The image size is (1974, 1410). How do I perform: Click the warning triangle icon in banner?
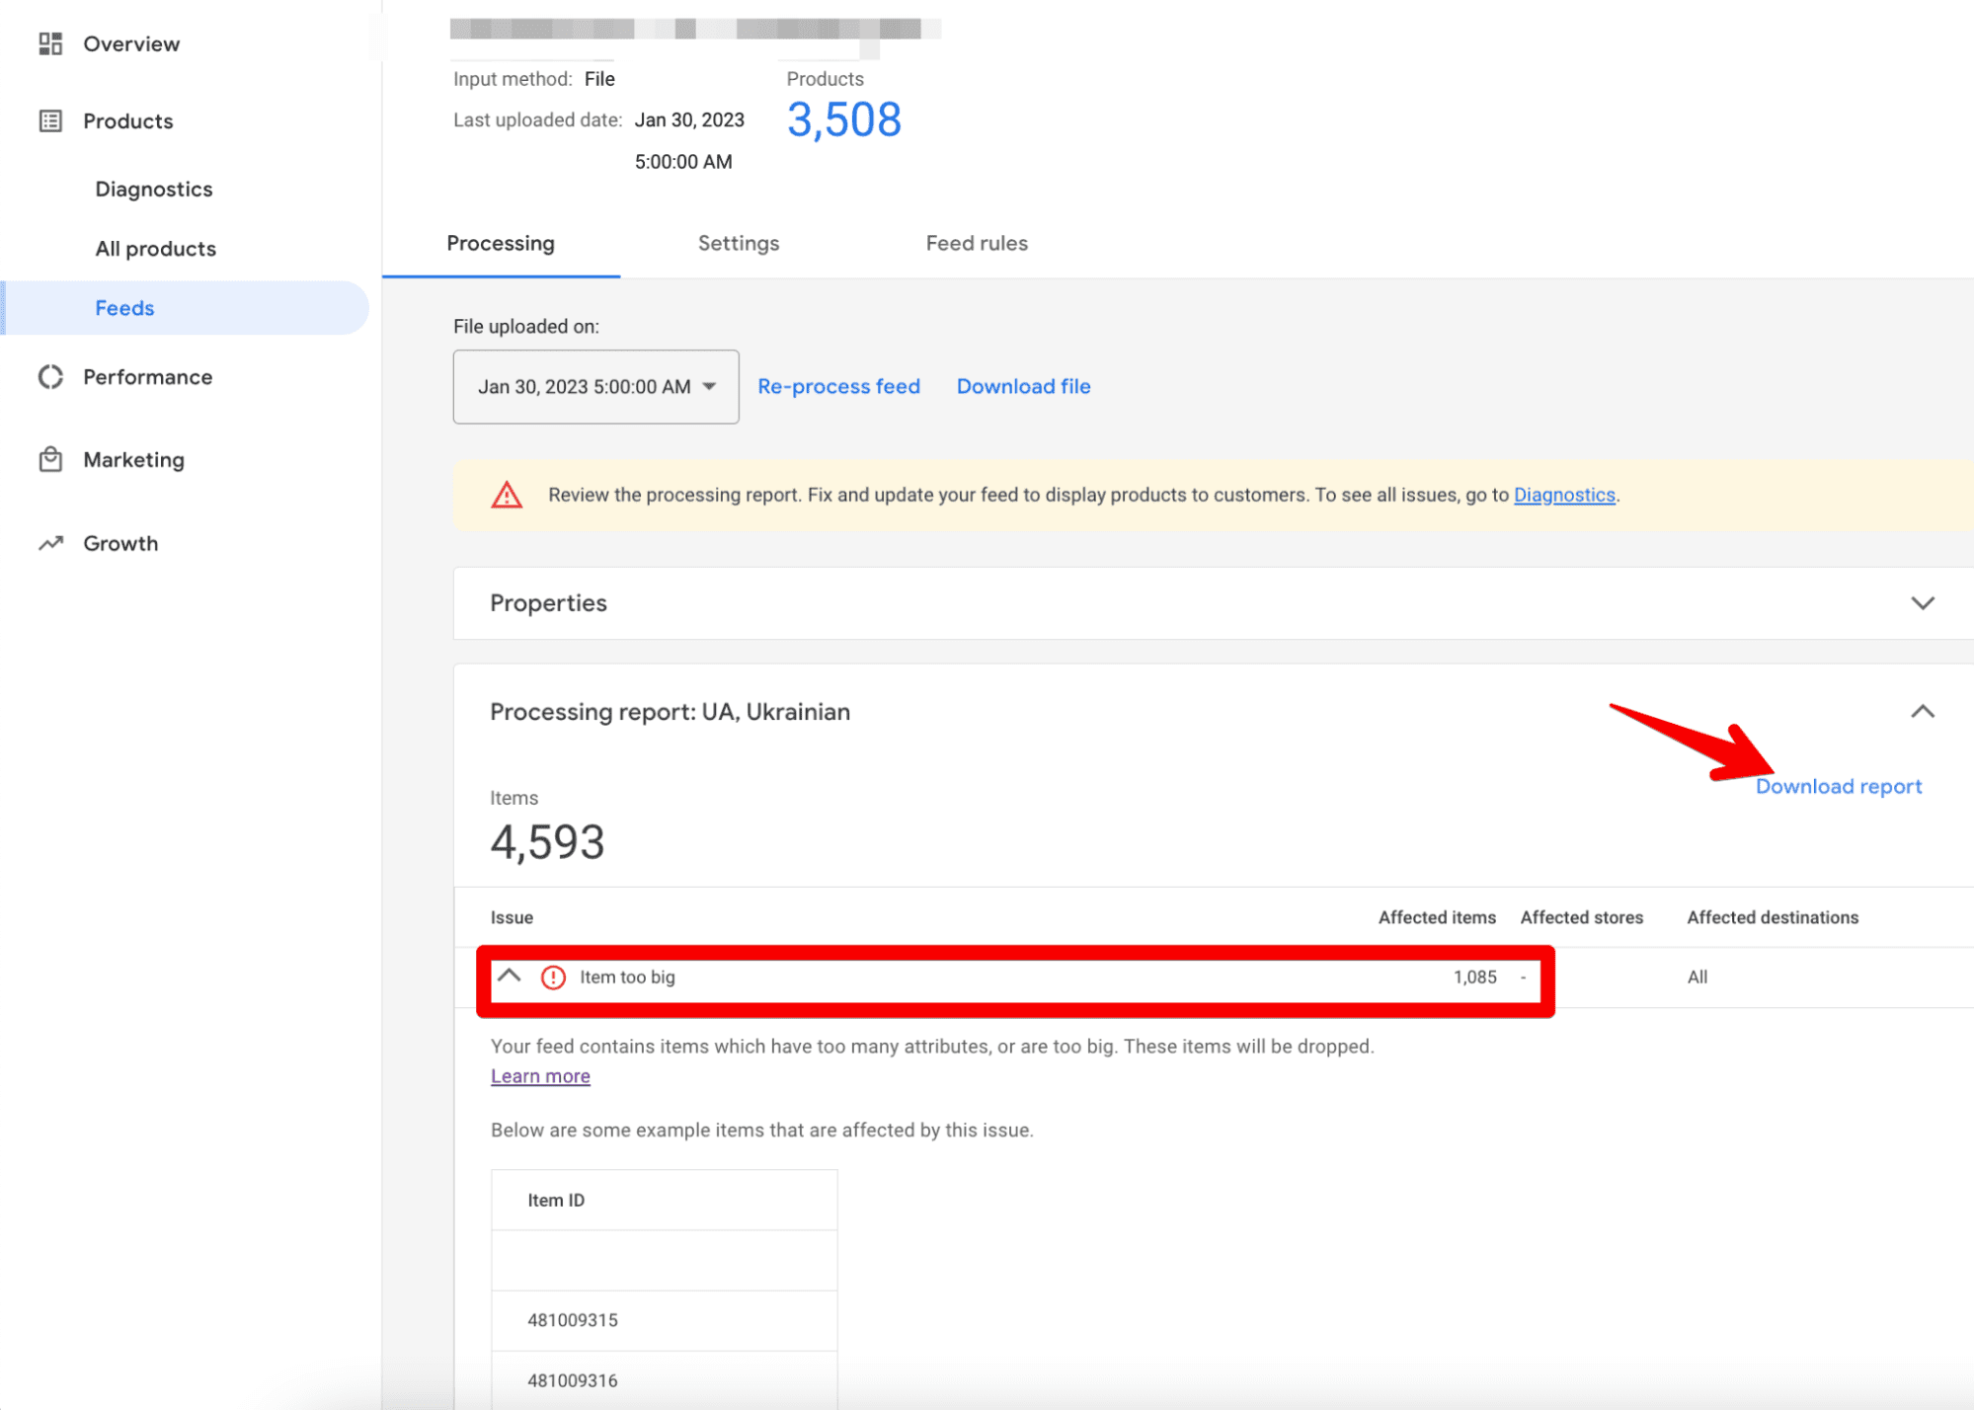pyautogui.click(x=507, y=495)
